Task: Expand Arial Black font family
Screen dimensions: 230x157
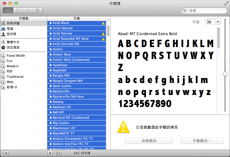Action: pos(51,23)
